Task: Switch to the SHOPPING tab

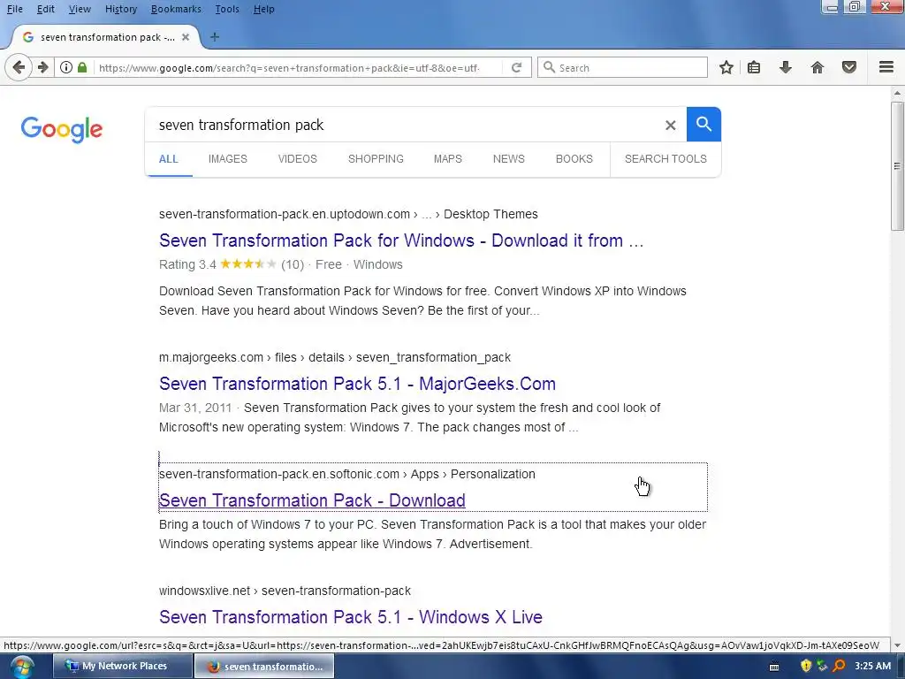Action: coord(376,159)
